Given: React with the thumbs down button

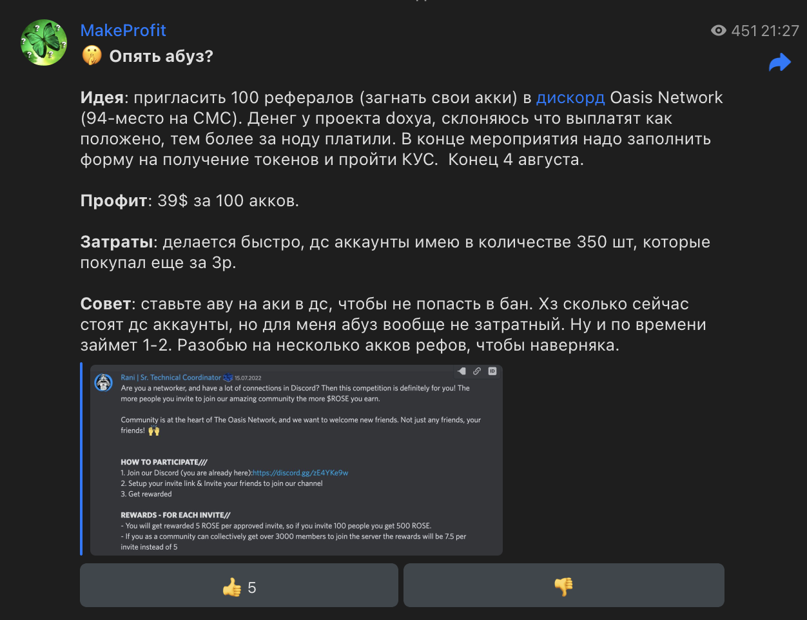Looking at the screenshot, I should [x=564, y=585].
